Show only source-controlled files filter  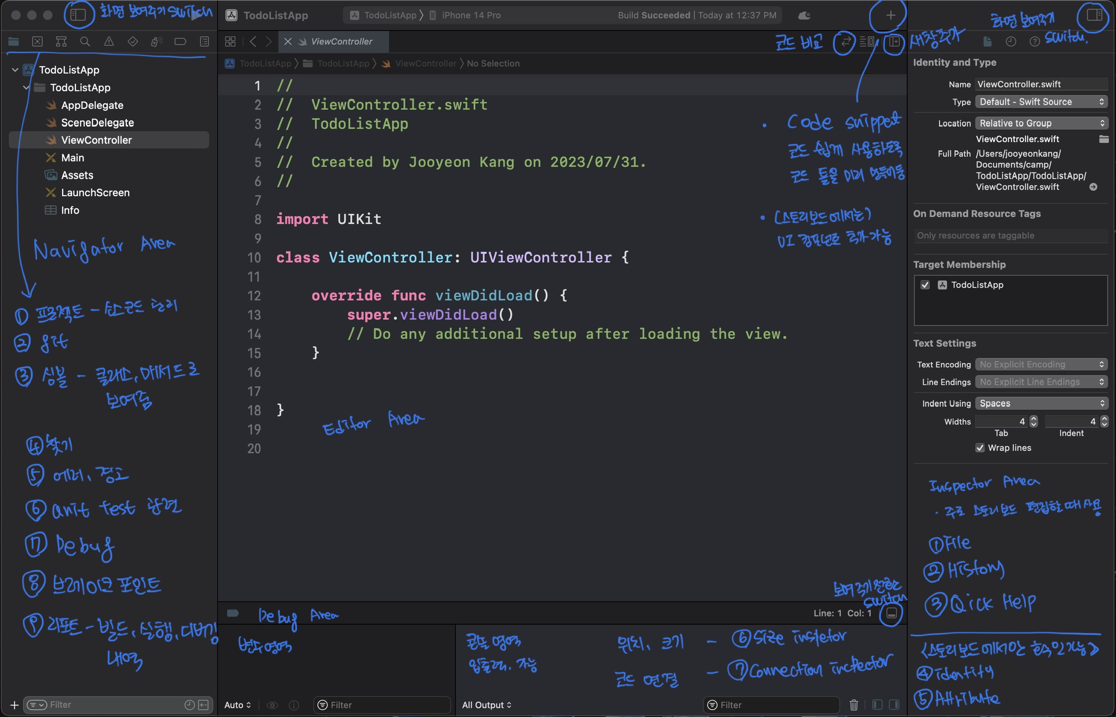pos(203,705)
